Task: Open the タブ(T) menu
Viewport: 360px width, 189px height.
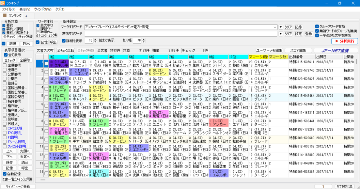Action: point(60,10)
